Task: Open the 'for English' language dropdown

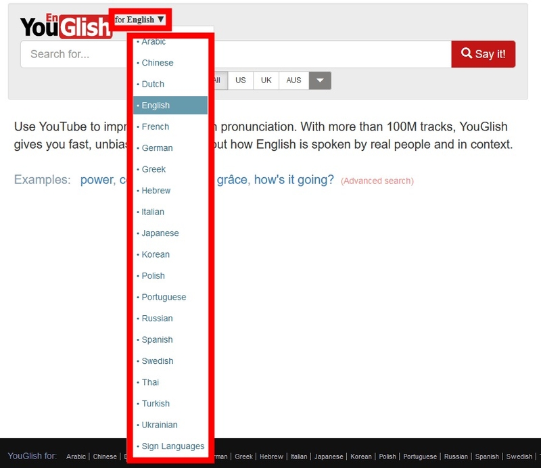Action: coord(141,19)
